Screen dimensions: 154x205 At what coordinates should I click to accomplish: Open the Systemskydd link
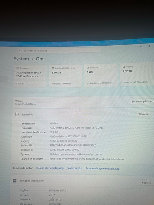74,168
